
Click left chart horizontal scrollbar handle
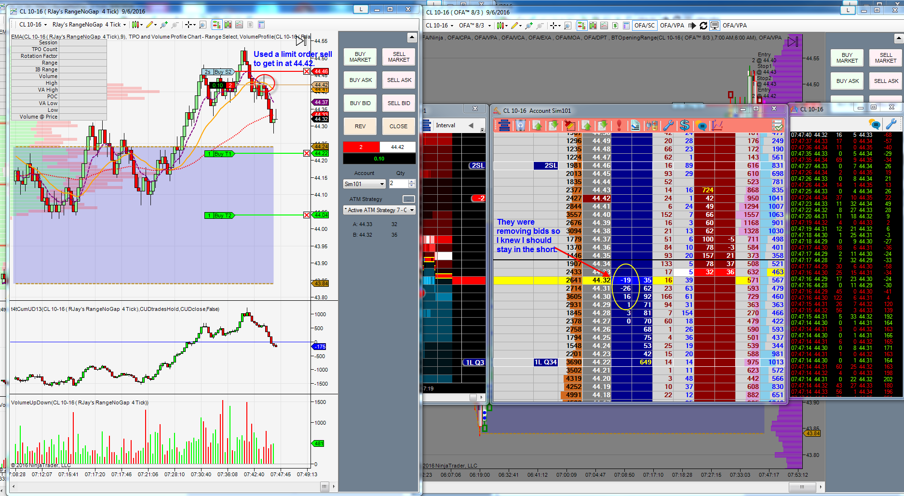(x=324, y=486)
